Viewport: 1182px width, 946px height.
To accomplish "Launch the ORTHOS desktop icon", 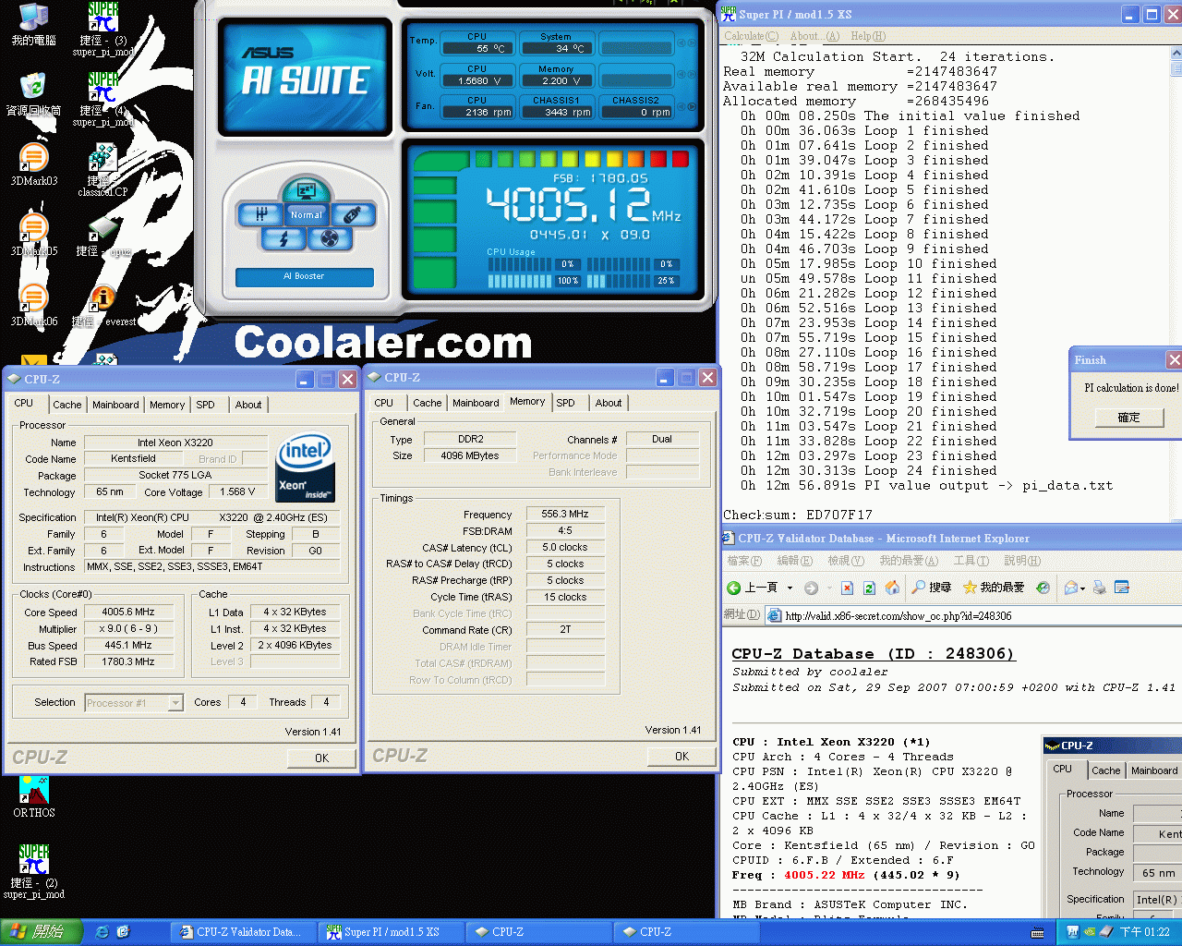I will point(34,797).
